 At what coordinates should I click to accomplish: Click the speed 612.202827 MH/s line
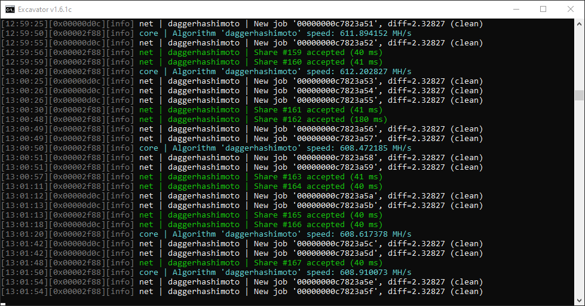point(206,72)
